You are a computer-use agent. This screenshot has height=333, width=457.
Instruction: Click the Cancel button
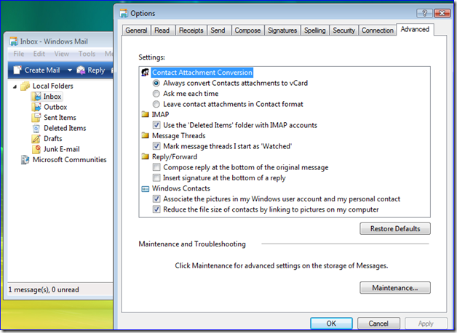378,324
